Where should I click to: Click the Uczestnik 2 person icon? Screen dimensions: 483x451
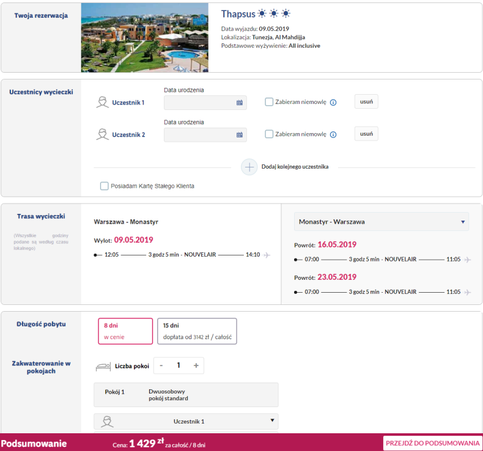(x=103, y=134)
